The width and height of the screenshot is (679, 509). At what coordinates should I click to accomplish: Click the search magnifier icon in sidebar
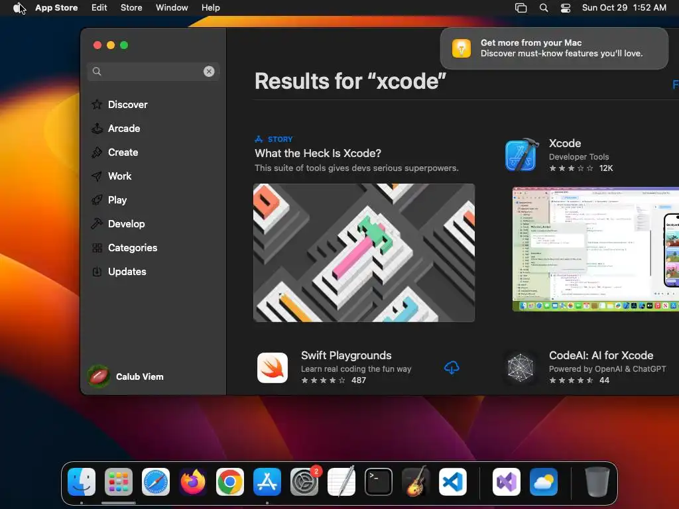point(97,72)
